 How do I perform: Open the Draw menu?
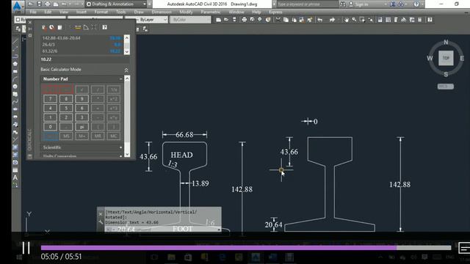coord(139,12)
